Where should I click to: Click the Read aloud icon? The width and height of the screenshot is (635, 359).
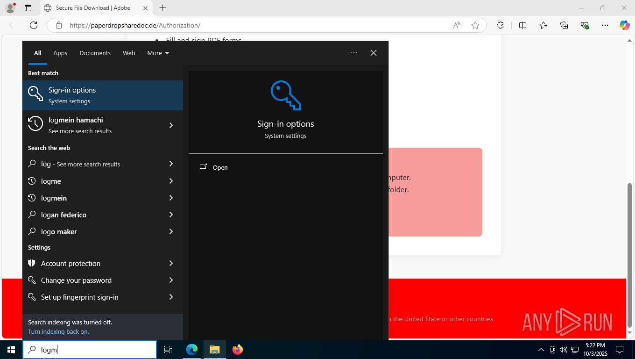pos(457,25)
